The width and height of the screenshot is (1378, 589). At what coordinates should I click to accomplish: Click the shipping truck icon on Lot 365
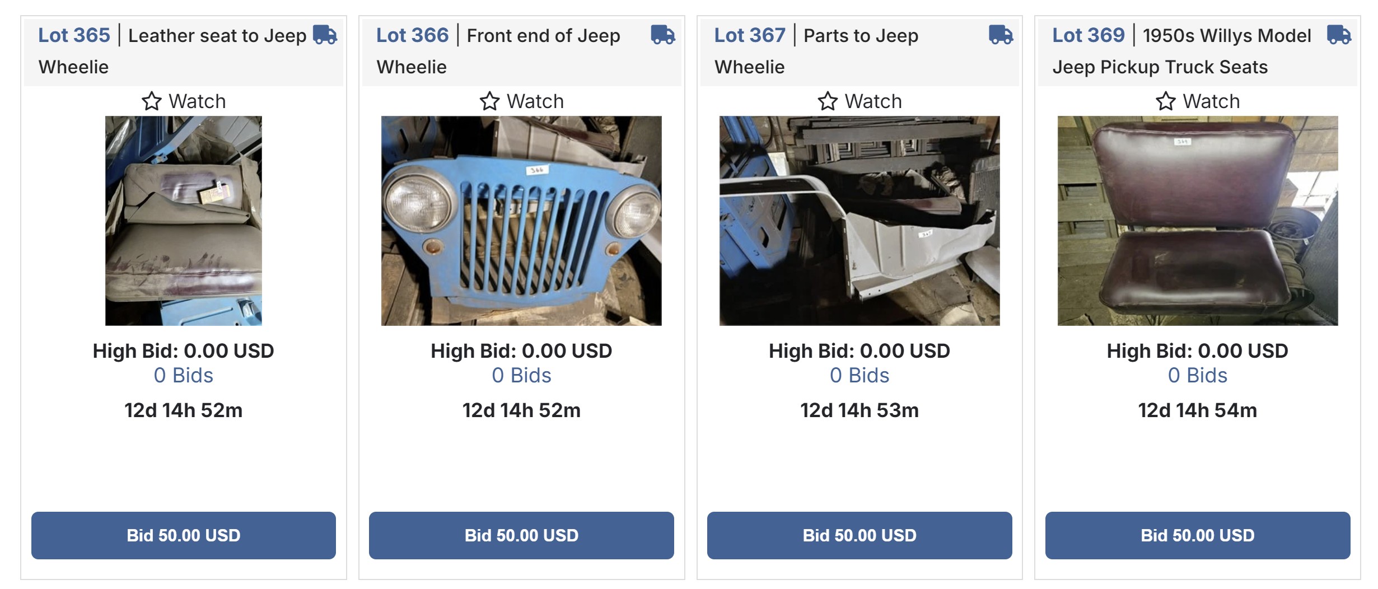(325, 35)
